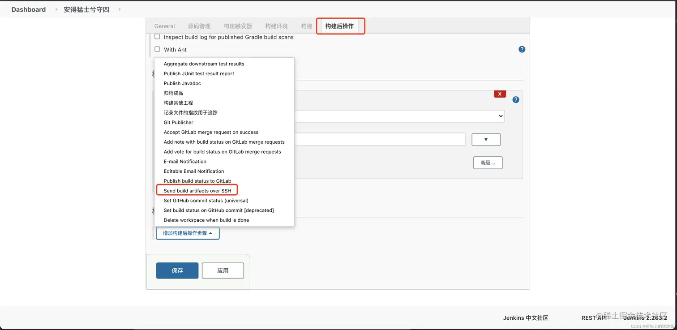Apply changes with 应用 button
The height and width of the screenshot is (330, 677).
coord(223,270)
